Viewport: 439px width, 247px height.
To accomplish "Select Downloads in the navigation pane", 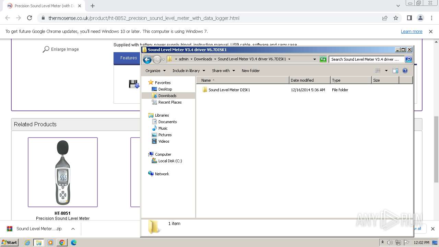I will click(164, 96).
